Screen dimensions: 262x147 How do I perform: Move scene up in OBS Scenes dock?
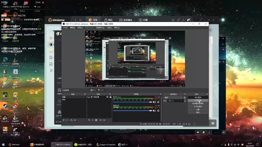point(72,120)
